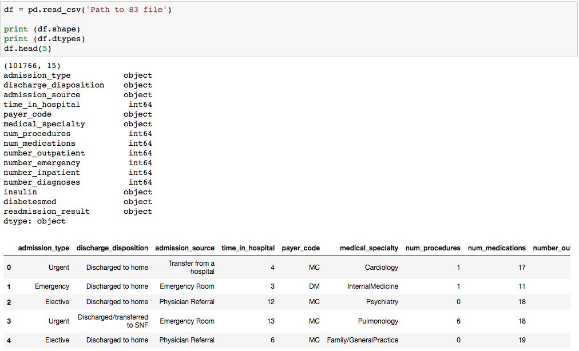Click the discharge_disposition dtype output row

(x=78, y=85)
